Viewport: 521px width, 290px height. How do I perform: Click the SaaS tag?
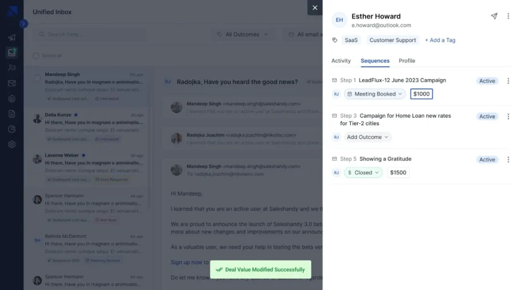tap(351, 40)
